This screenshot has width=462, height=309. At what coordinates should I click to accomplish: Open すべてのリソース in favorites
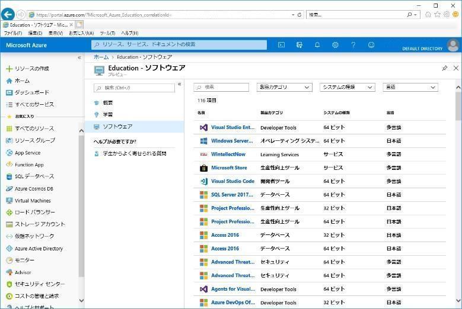tap(30, 128)
